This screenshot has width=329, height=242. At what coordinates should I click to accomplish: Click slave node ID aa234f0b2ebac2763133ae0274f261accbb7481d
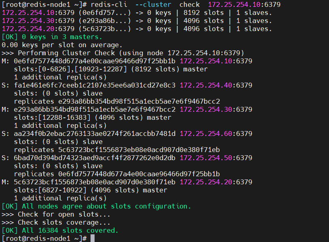(95, 134)
